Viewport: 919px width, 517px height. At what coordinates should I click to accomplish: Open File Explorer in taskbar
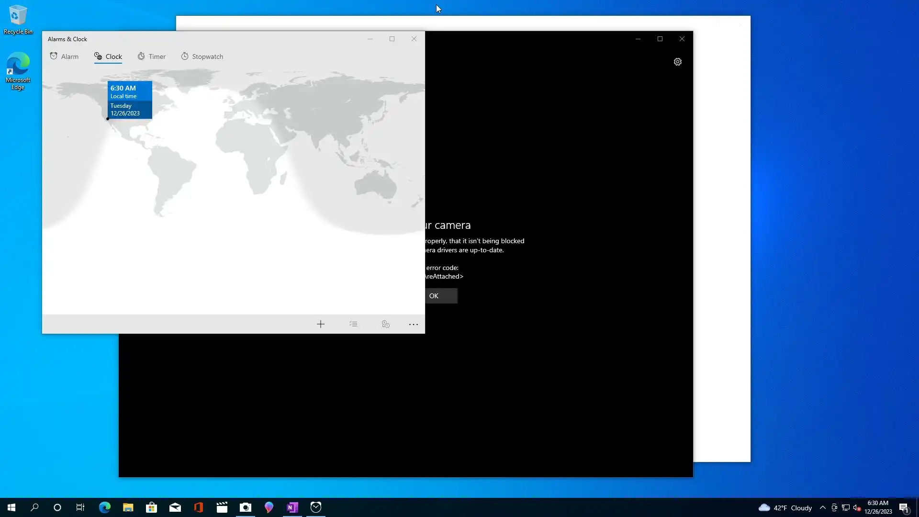[128, 507]
